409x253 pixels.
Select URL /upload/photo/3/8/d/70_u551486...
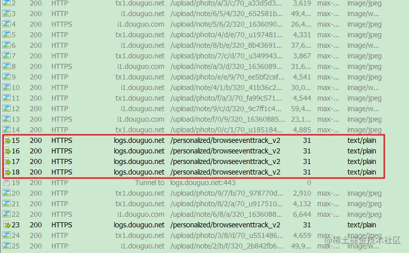tap(226, 235)
